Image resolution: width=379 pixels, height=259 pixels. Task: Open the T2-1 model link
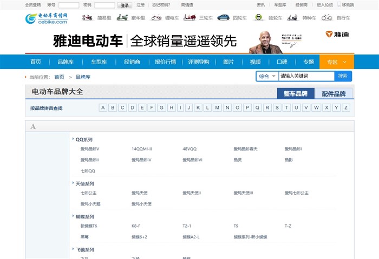point(187,226)
